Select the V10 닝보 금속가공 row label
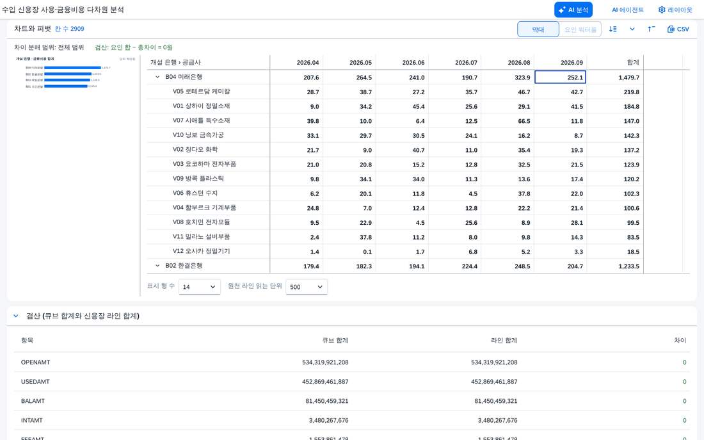The height and width of the screenshot is (440, 704). [198, 135]
